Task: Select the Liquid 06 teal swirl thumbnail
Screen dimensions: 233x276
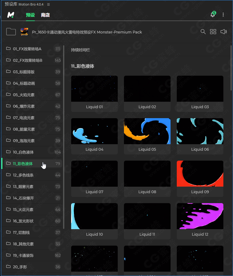Action: click(200, 131)
